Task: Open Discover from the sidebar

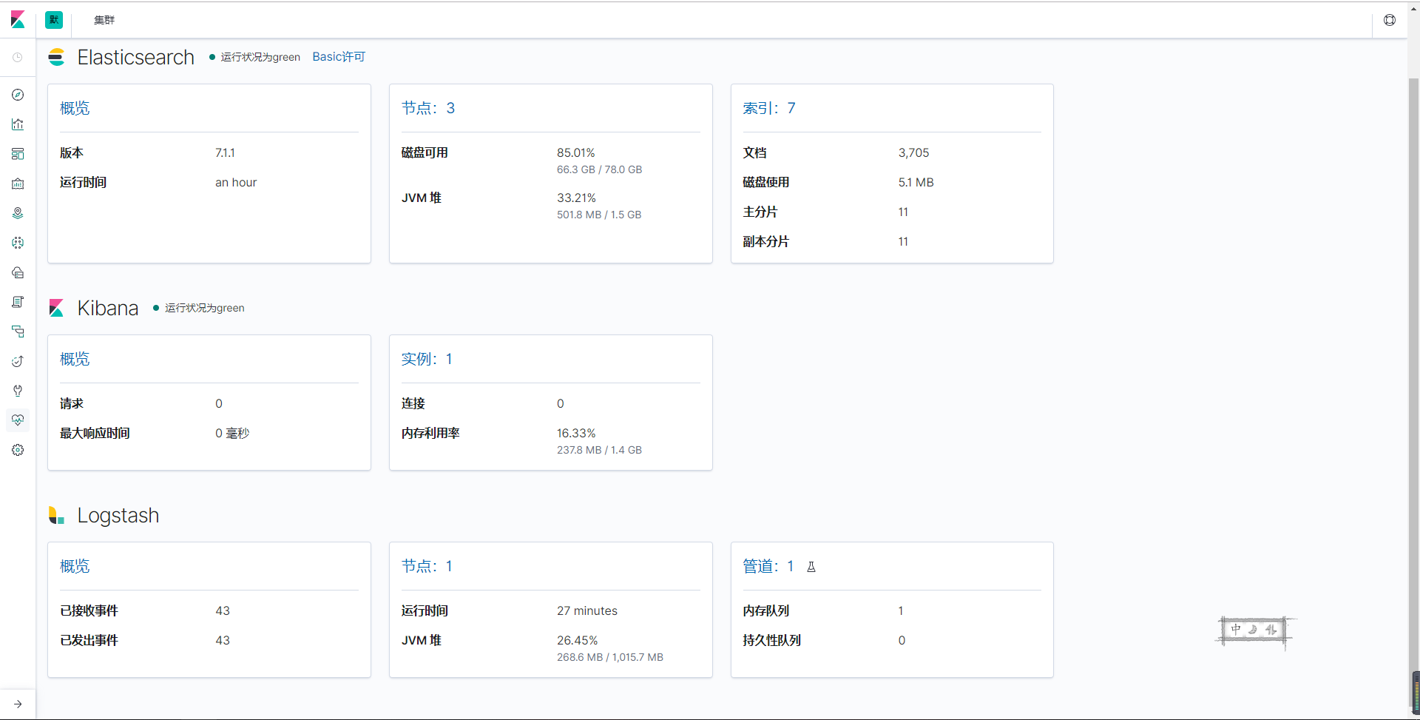Action: 18,95
